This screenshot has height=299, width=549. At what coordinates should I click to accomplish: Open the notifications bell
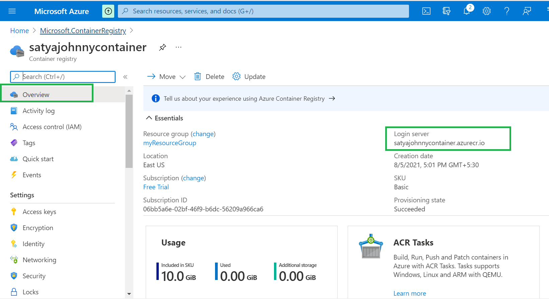pos(466,11)
